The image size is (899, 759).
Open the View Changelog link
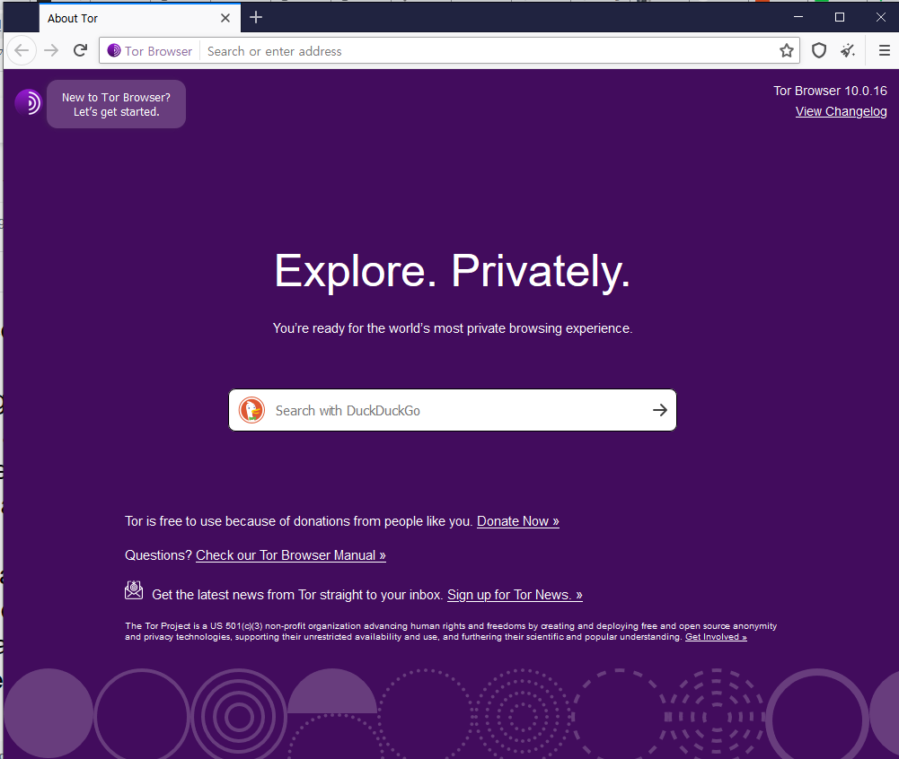[842, 112]
